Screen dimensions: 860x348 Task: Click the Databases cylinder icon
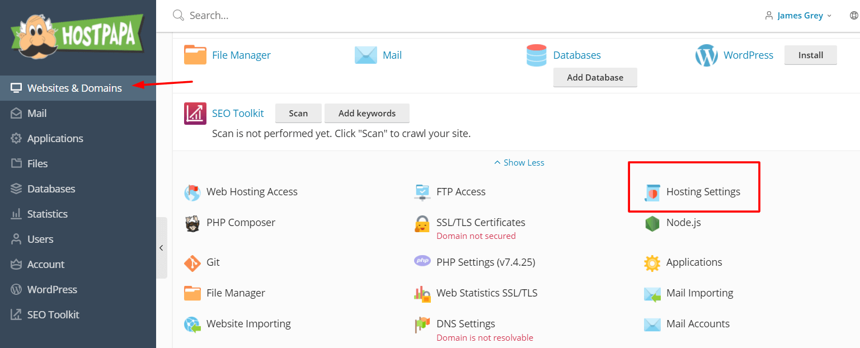(x=537, y=55)
